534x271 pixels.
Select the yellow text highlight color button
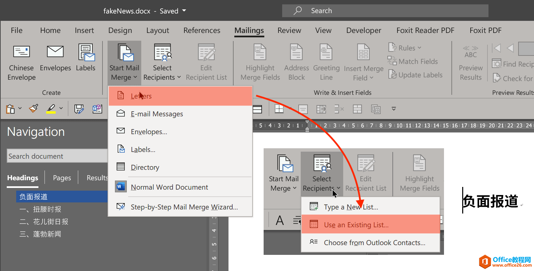(x=51, y=109)
